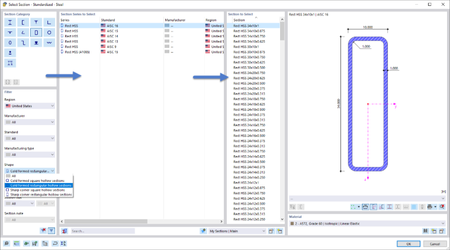The image size is (450, 250).
Task: Select section Rect HSS 24x12x1
Action: tap(246, 182)
